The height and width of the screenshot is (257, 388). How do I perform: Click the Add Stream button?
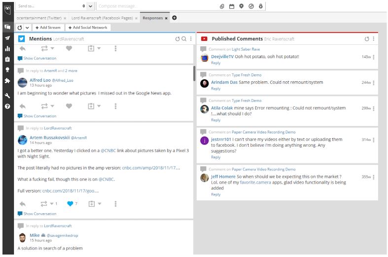(x=48, y=28)
